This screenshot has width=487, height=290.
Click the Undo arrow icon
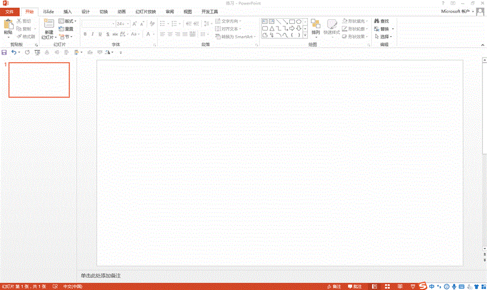point(14,52)
